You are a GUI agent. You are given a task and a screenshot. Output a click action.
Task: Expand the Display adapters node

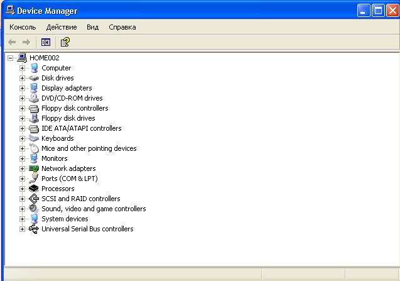(22, 88)
